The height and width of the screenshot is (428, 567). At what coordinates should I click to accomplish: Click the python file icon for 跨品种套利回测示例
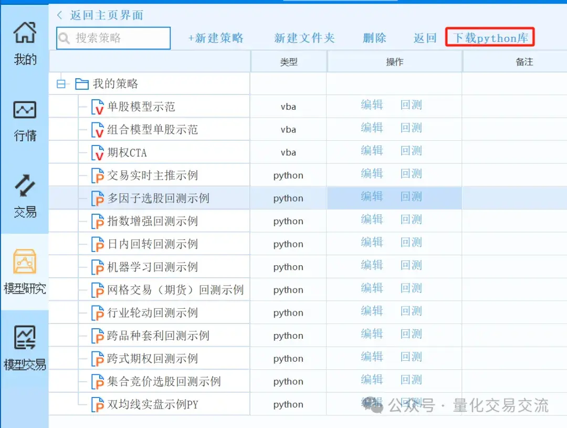pos(98,336)
